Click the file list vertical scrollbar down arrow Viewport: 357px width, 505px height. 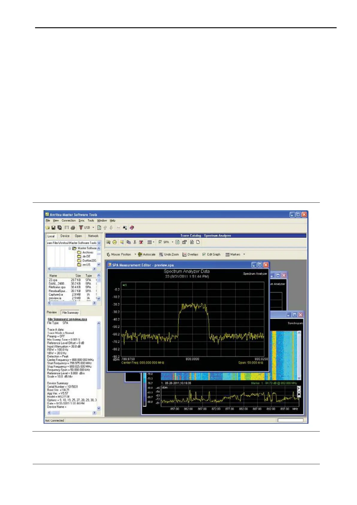point(99,299)
